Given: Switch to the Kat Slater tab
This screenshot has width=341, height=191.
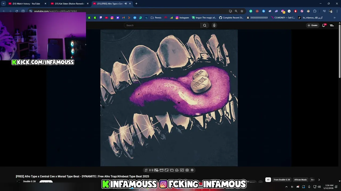Looking at the screenshot, I should point(69,4).
